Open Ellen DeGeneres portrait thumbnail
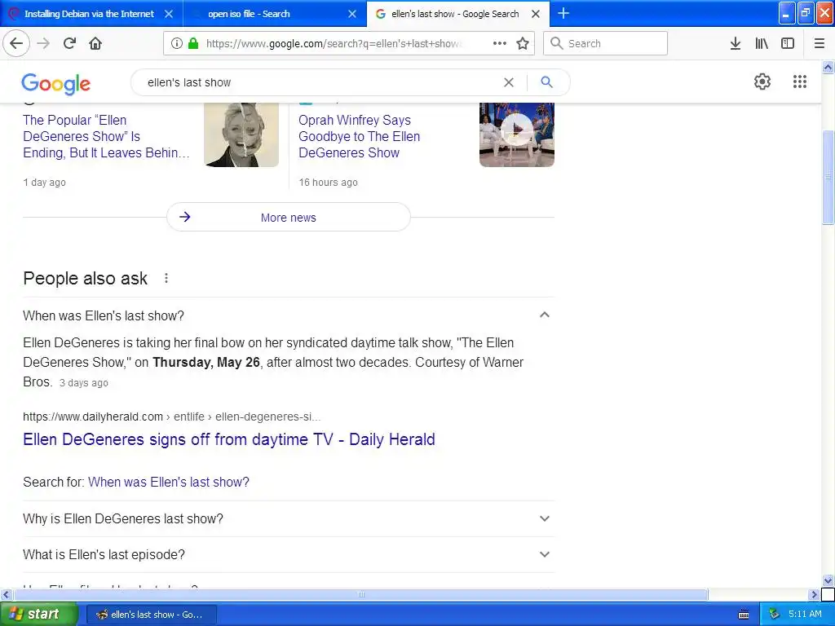Image resolution: width=835 pixels, height=626 pixels. pos(241,134)
